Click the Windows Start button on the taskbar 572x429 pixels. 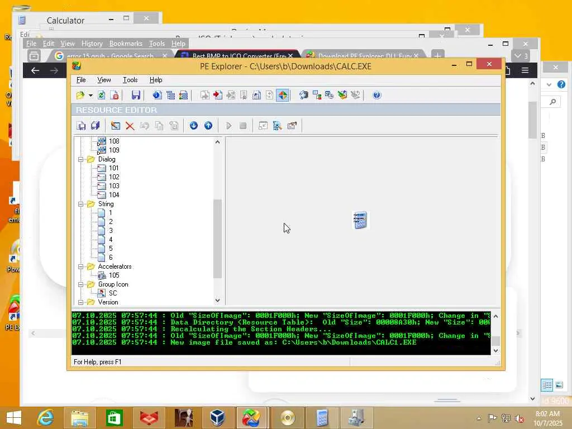tap(14, 418)
